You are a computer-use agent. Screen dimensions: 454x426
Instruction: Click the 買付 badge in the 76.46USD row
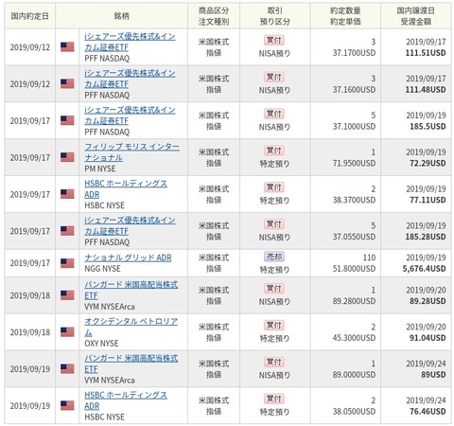tap(274, 399)
